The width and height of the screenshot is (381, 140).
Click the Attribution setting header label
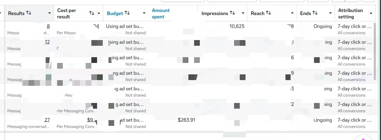[x=351, y=14]
